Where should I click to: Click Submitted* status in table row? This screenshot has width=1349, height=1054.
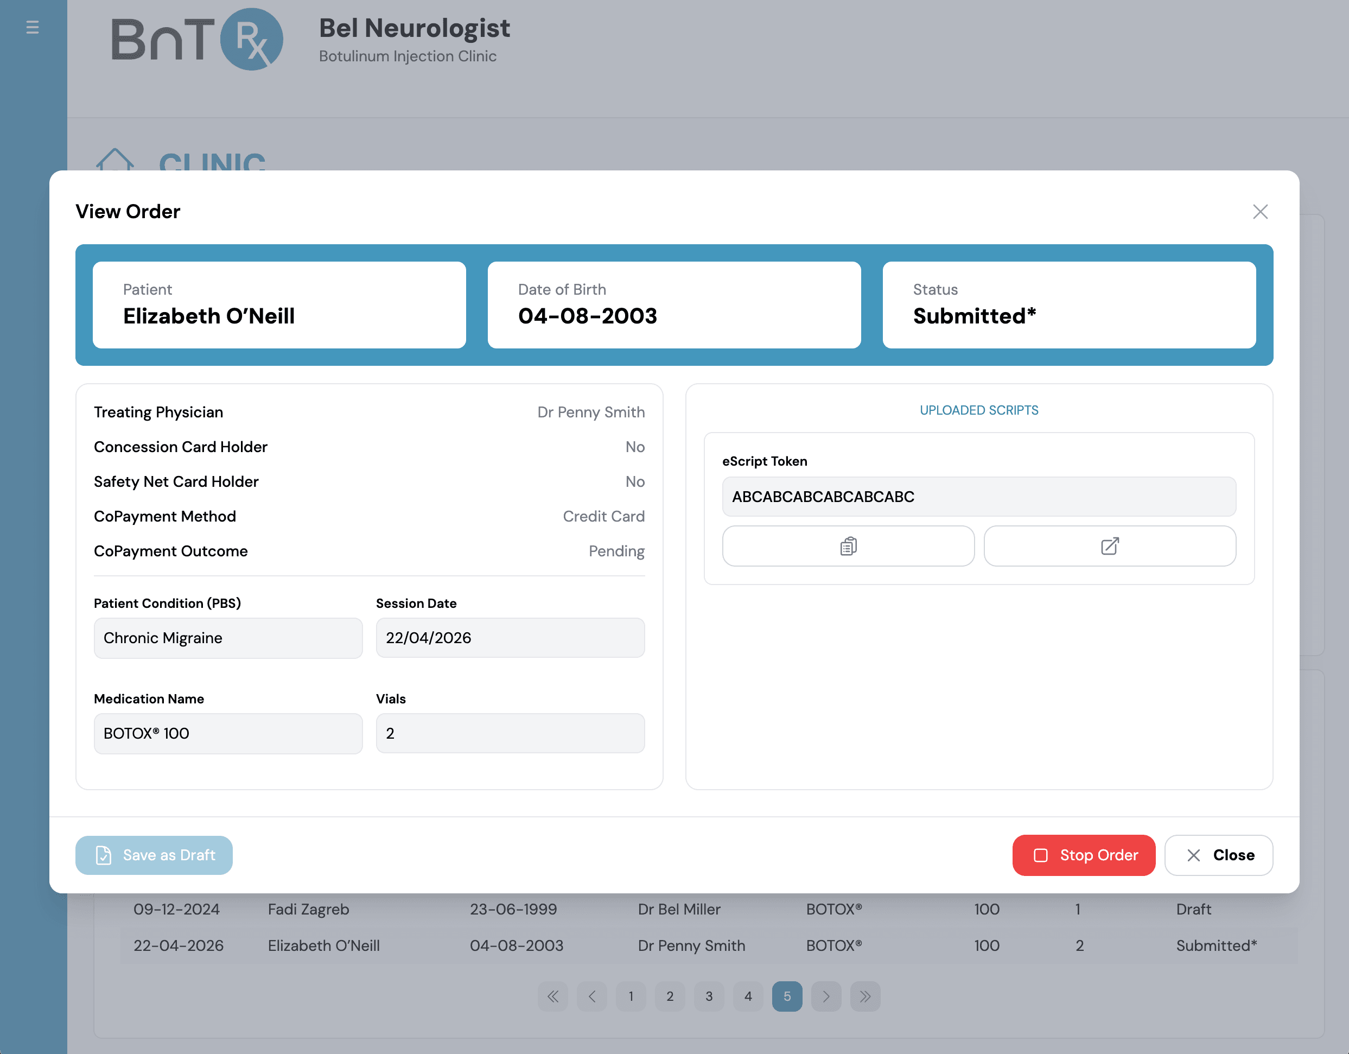[1216, 946]
